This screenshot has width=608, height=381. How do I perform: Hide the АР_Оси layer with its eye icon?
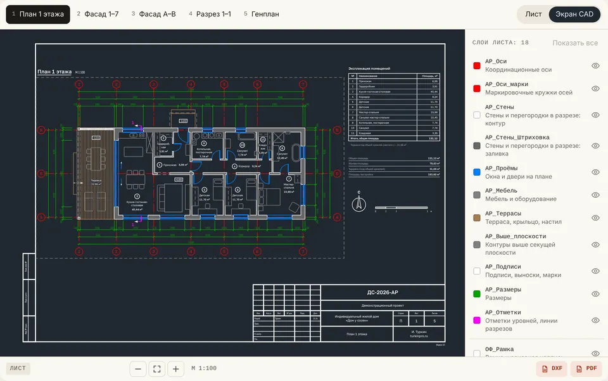595,65
